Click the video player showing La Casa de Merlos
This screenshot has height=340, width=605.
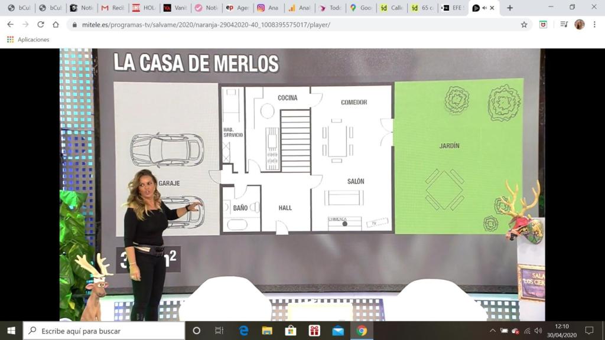click(x=302, y=184)
